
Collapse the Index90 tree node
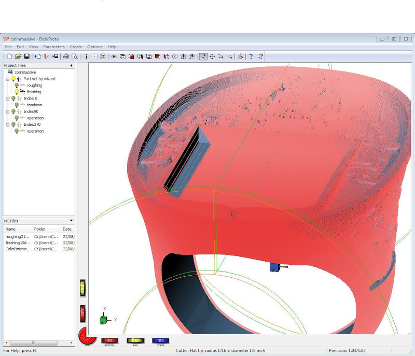pos(7,111)
